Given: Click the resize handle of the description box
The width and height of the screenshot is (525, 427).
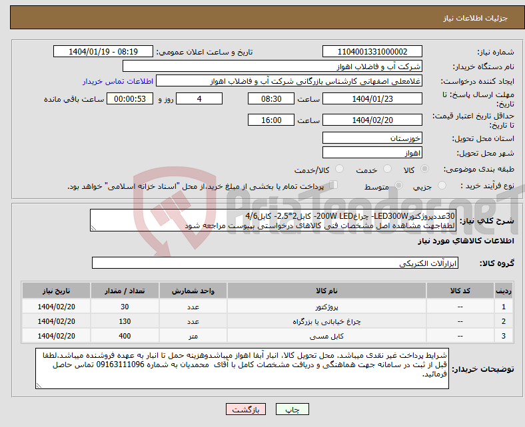Looking at the screenshot, I should 93,228.
